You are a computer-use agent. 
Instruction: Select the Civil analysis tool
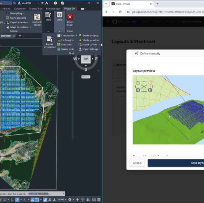tap(67, 40)
